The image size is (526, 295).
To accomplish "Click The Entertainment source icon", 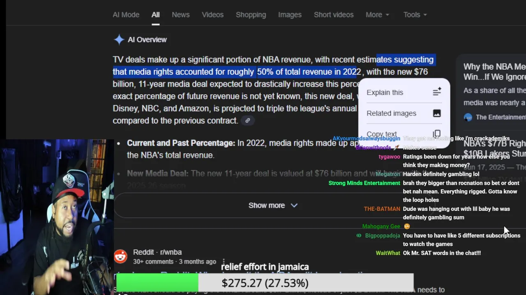I will click(x=468, y=117).
